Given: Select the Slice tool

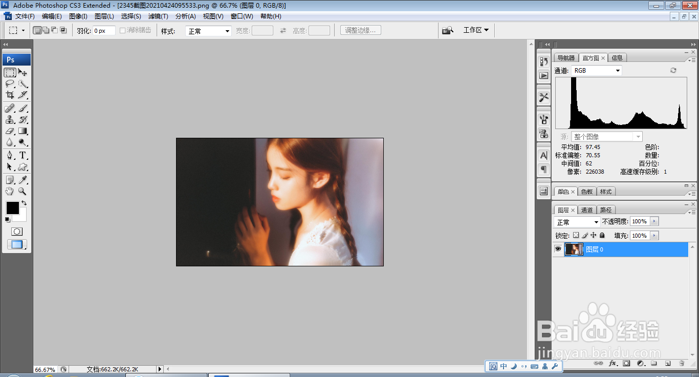Looking at the screenshot, I should (x=23, y=95).
